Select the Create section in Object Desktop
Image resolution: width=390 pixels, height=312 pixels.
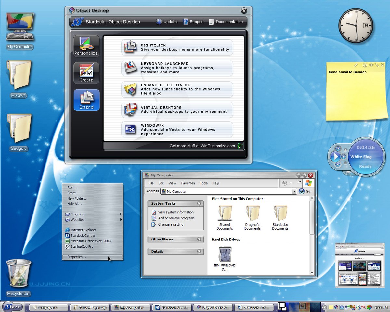coord(86,73)
